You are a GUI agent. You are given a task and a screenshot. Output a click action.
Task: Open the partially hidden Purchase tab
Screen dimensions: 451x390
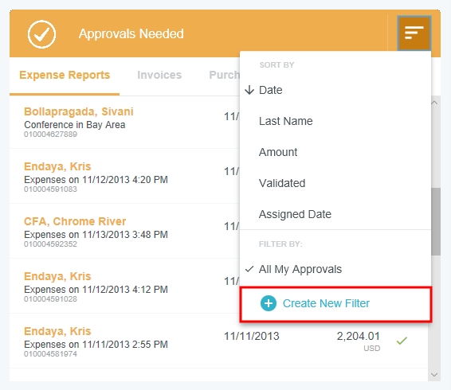click(225, 75)
